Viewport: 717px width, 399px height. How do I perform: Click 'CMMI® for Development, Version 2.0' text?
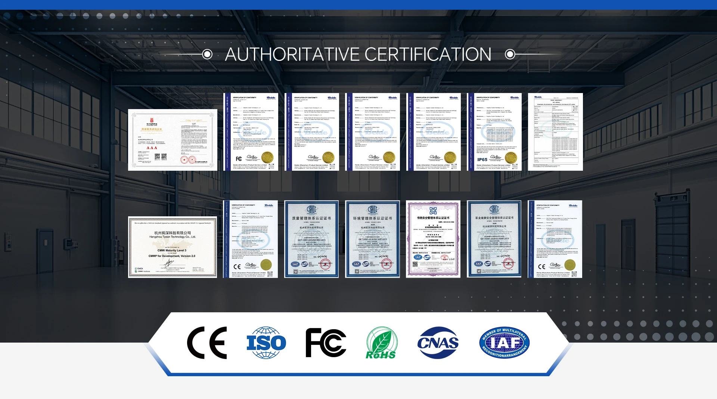click(172, 256)
